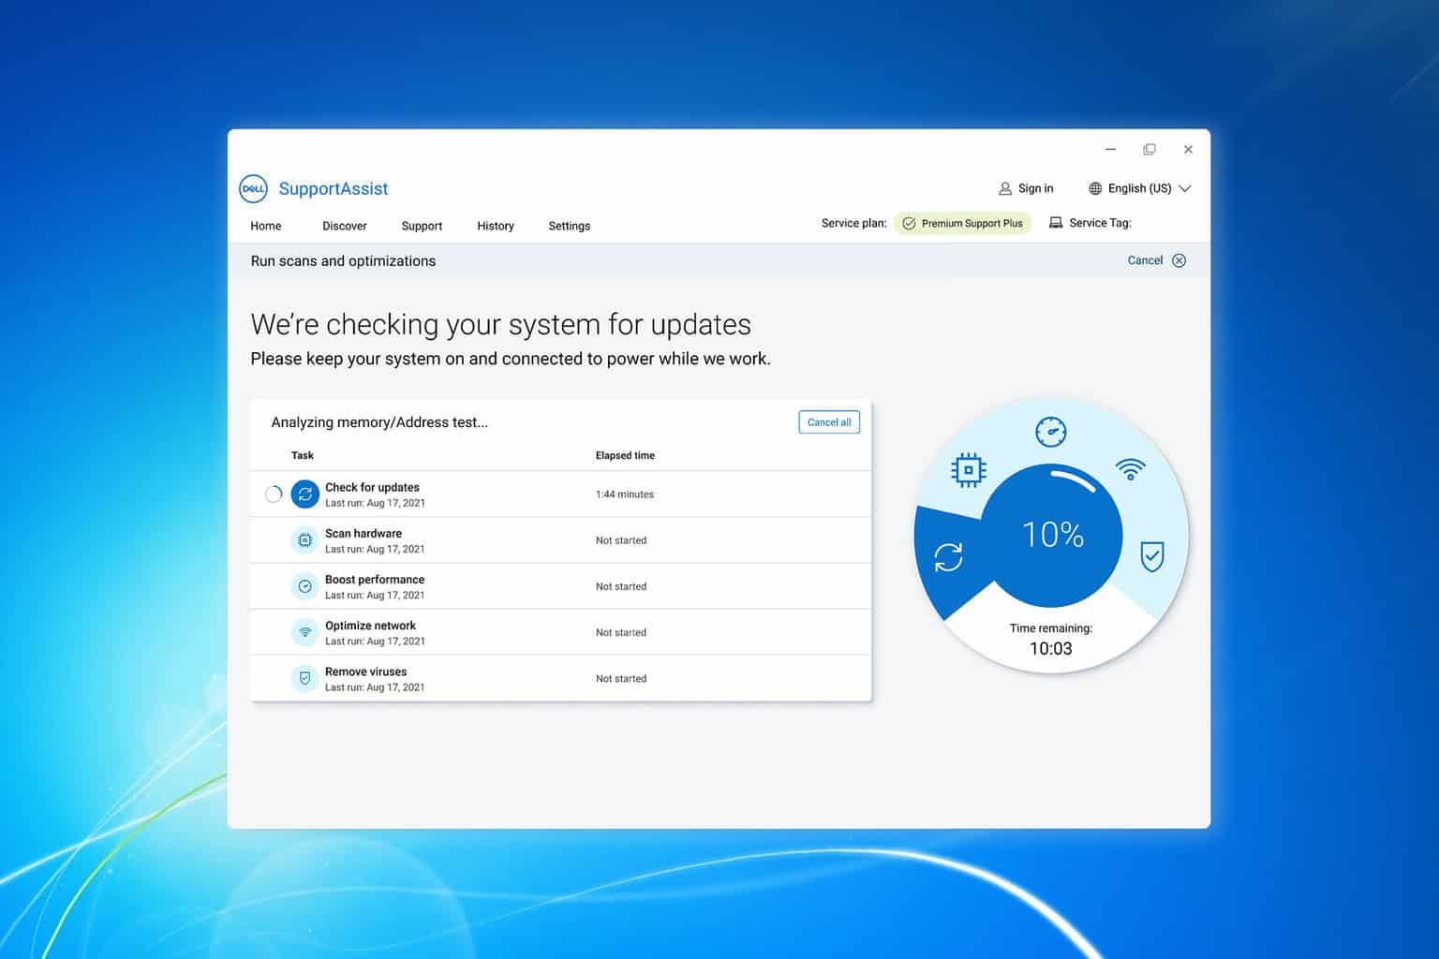Click the Check for updates refresh icon

(305, 494)
